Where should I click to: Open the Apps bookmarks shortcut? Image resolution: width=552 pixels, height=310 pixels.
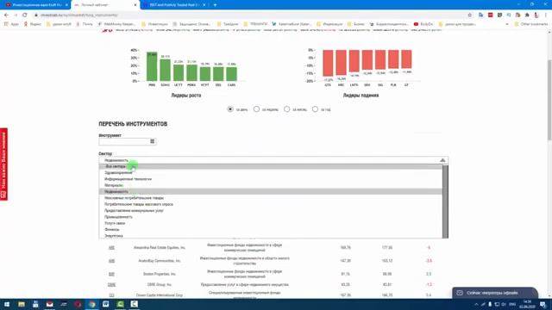pos(11,24)
